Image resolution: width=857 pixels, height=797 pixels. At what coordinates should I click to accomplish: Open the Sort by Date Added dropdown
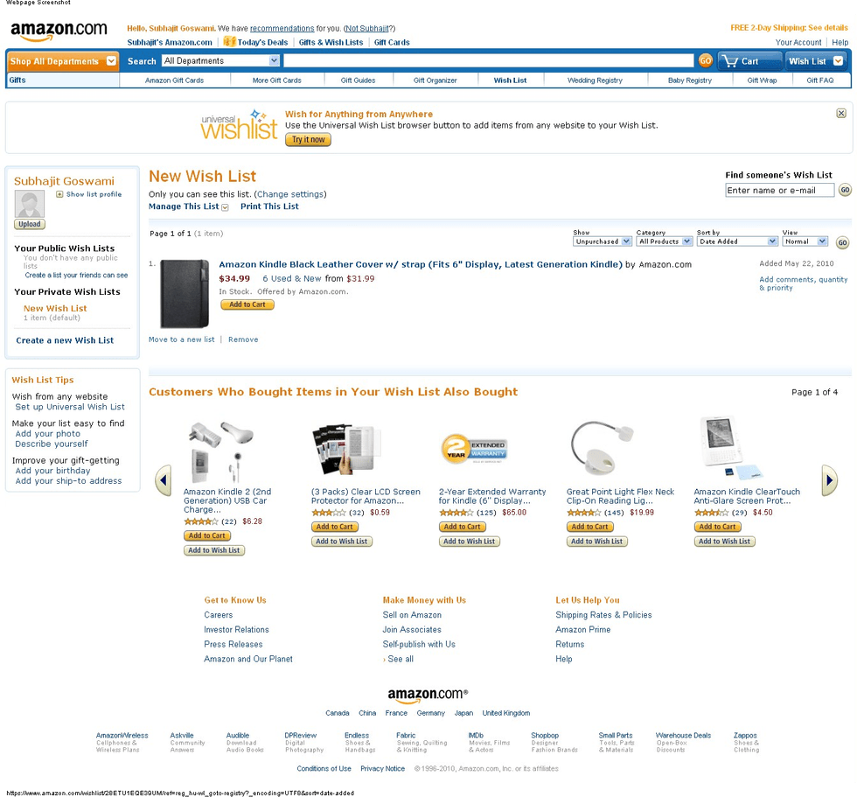coord(737,241)
